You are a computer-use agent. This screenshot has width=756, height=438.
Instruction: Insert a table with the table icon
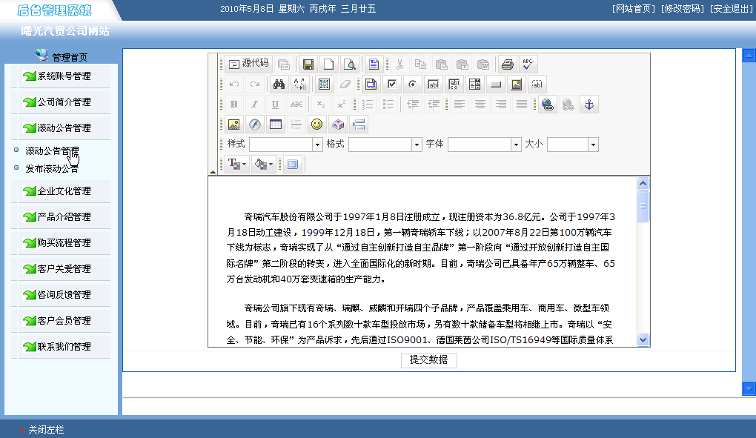click(x=275, y=125)
